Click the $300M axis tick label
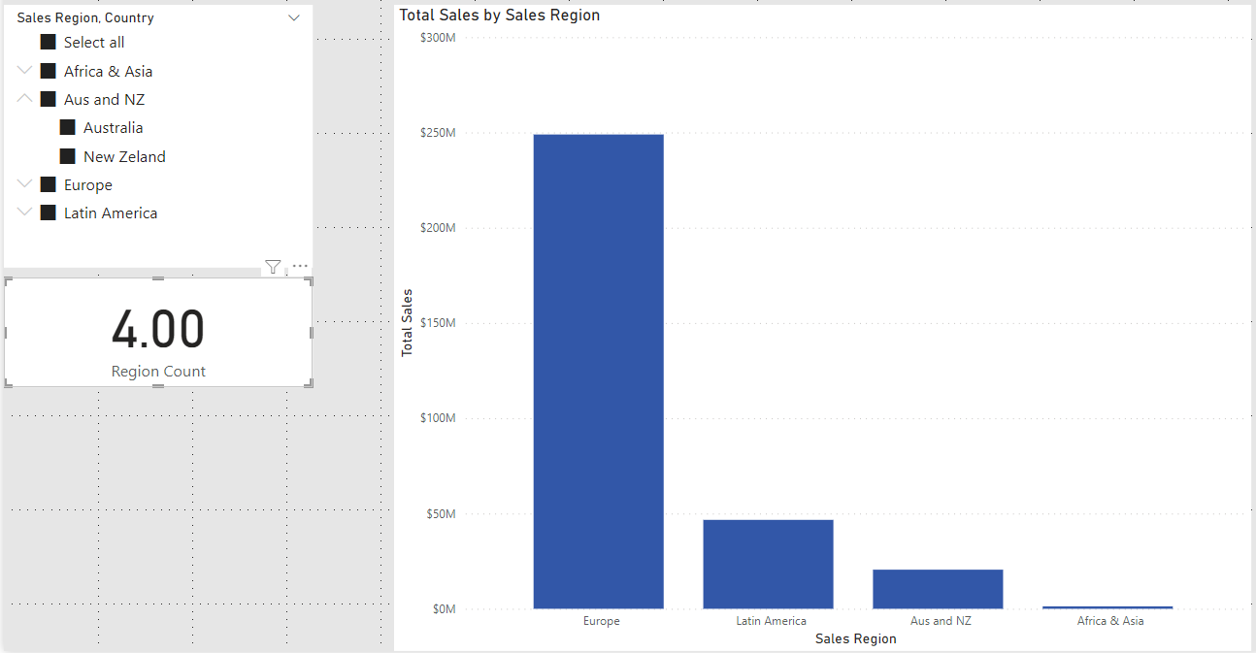The width and height of the screenshot is (1256, 653). point(438,38)
